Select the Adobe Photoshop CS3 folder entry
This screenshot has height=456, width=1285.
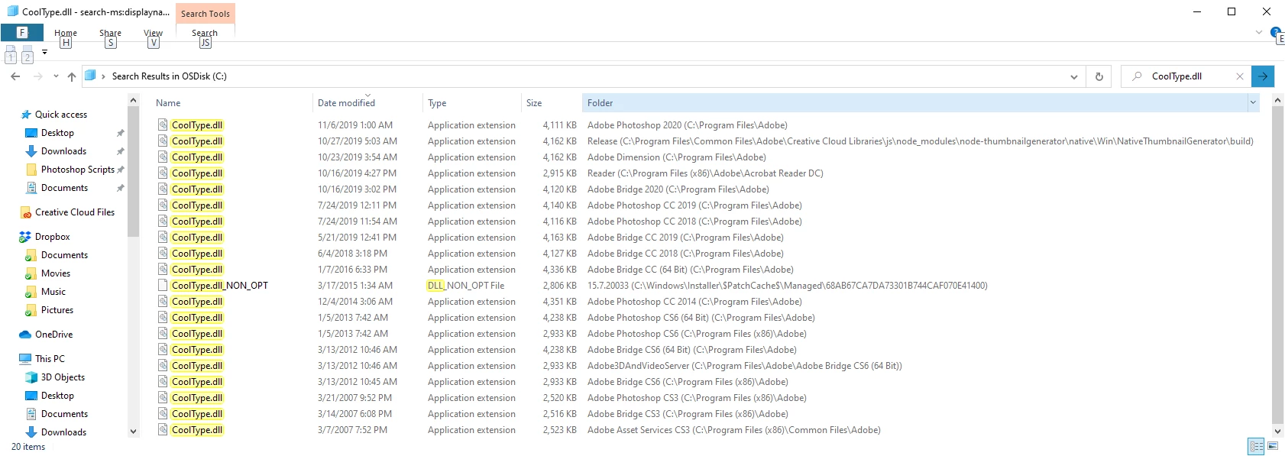[697, 398]
